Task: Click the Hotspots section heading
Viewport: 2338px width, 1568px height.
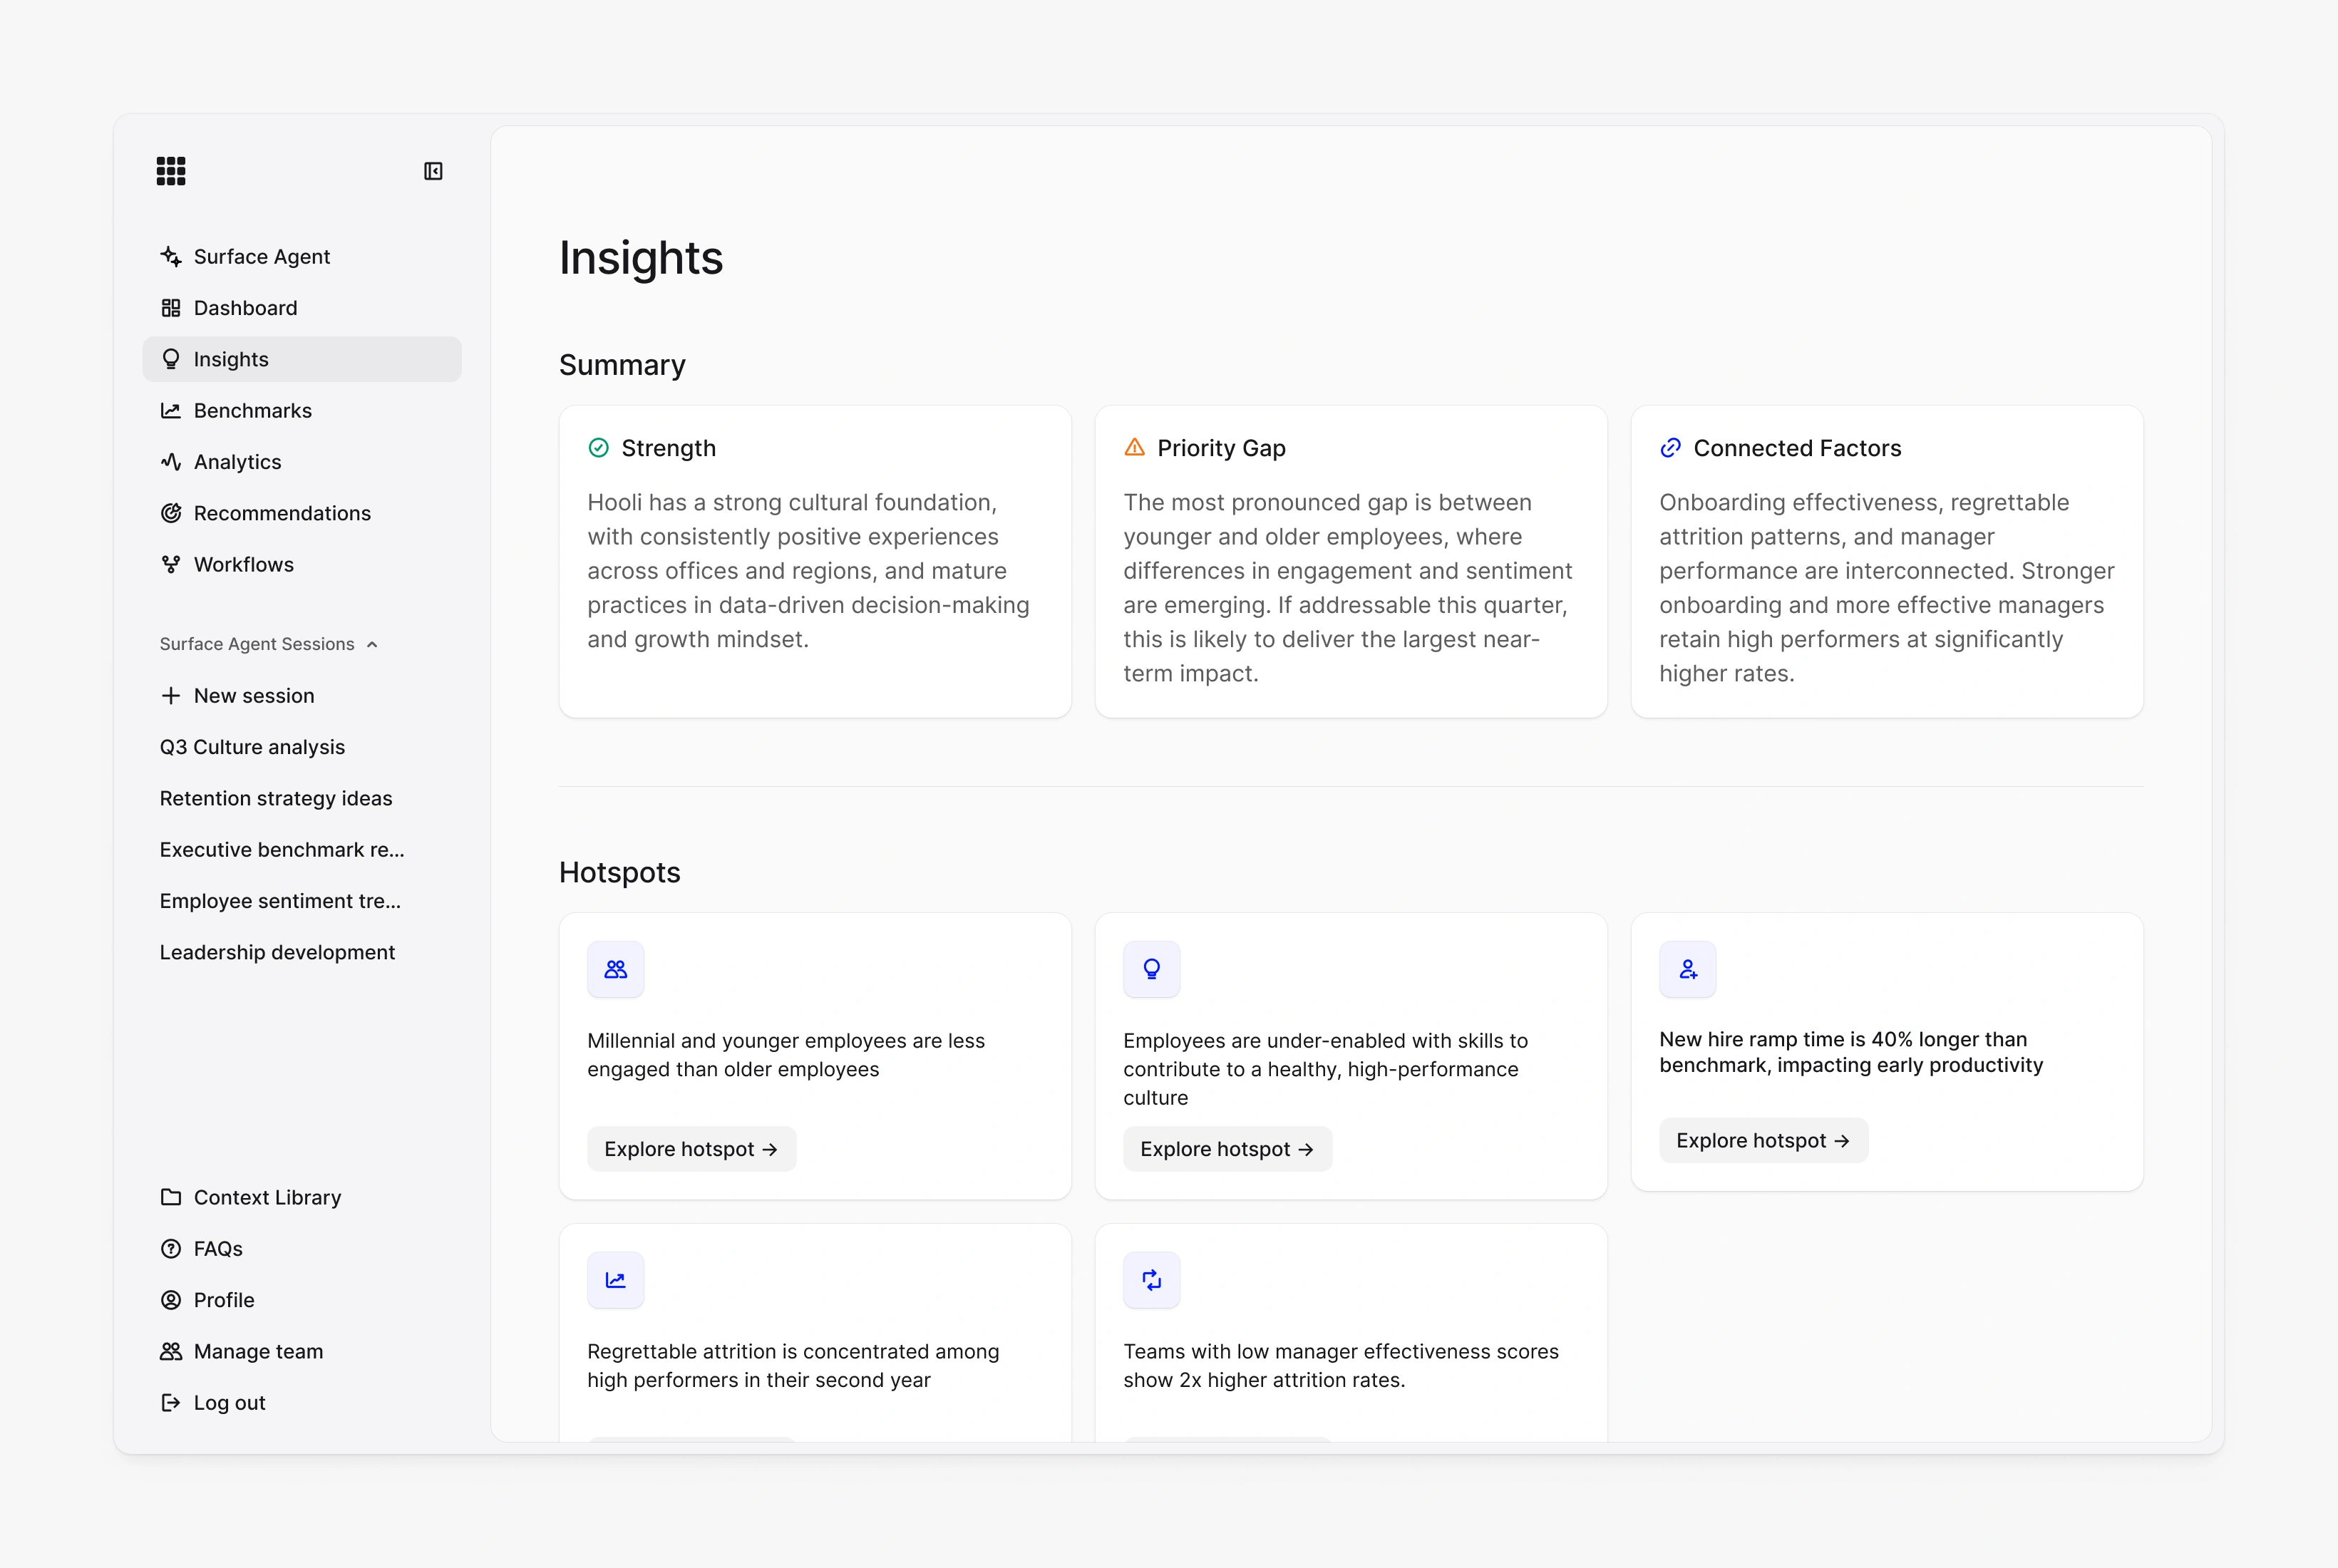Action: click(620, 872)
